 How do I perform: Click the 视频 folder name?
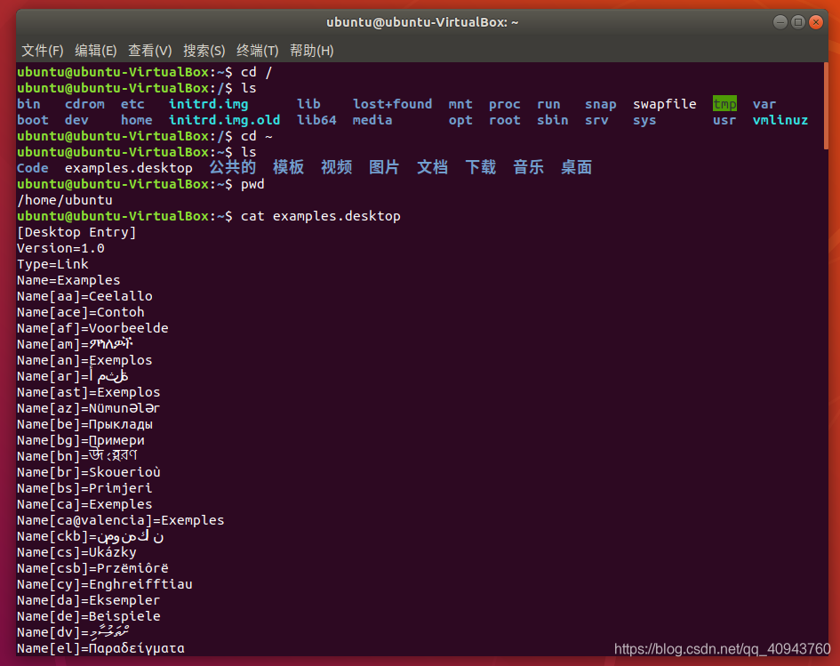[336, 168]
